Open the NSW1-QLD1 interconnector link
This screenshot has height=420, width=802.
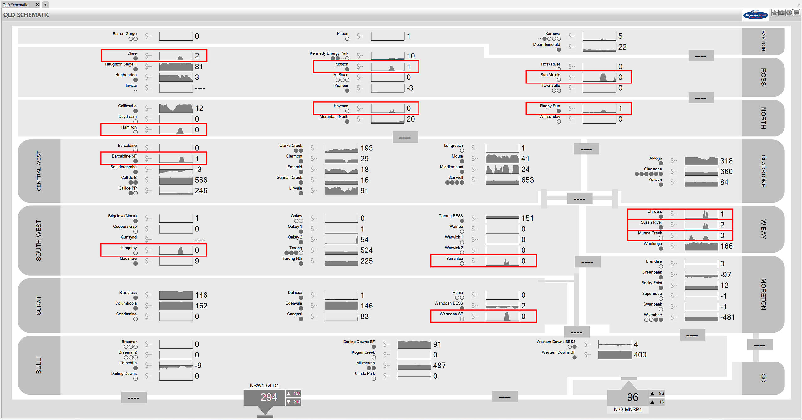[x=264, y=386]
